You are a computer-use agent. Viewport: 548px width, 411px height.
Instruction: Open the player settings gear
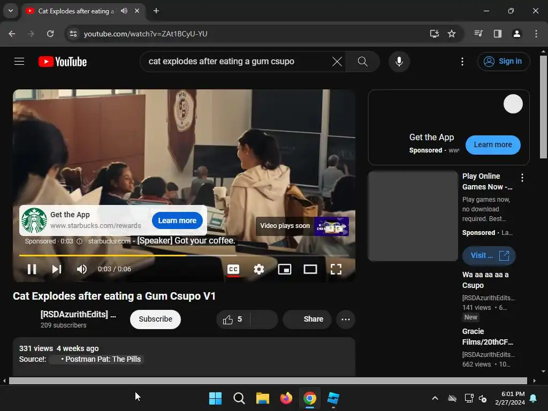[258, 269]
